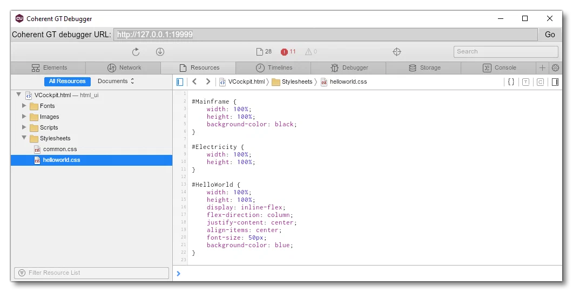Screen dimensions: 573x292
Task: Click the Fonts folder label
Action: (x=47, y=106)
